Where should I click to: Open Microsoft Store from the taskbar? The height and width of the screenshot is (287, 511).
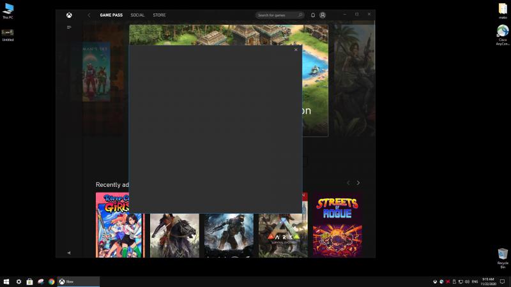(x=29, y=281)
